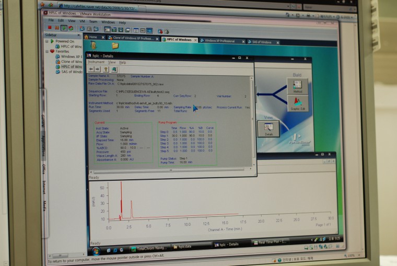This screenshot has height=266, width=397.
Task: Open the VMware View menu
Action: click(x=72, y=21)
